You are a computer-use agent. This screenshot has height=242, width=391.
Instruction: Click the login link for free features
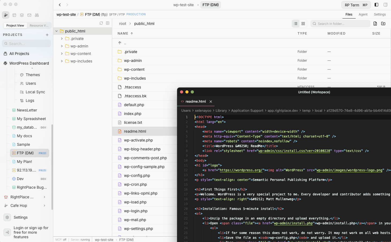point(31,232)
